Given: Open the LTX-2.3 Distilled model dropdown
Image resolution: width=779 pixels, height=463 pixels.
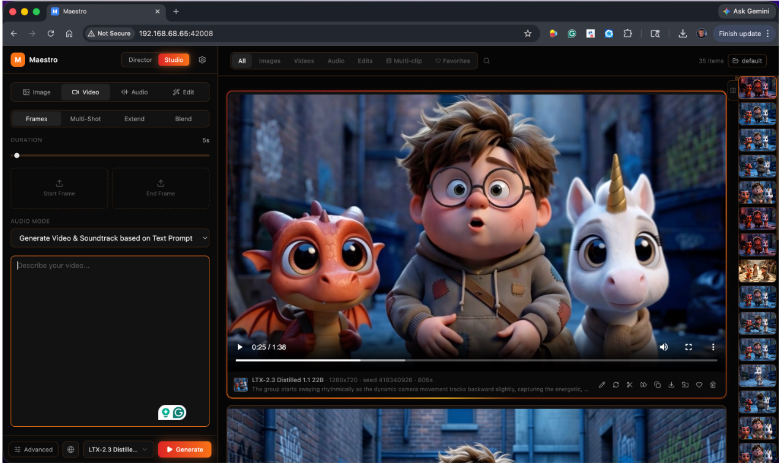Looking at the screenshot, I should (118, 450).
